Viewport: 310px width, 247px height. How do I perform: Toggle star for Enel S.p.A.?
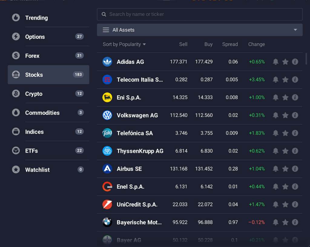[x=285, y=187]
